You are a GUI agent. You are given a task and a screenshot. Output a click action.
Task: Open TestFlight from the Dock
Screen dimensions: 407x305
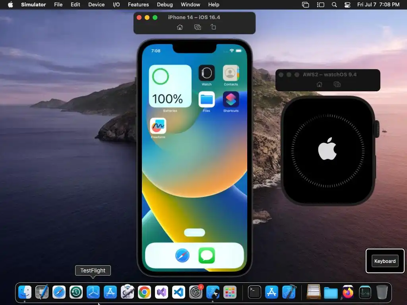[93, 292]
